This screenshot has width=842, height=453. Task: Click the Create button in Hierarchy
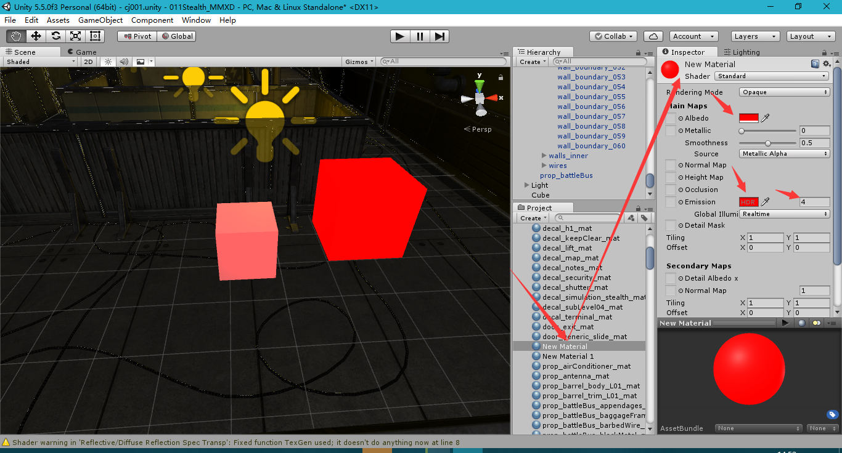point(531,61)
